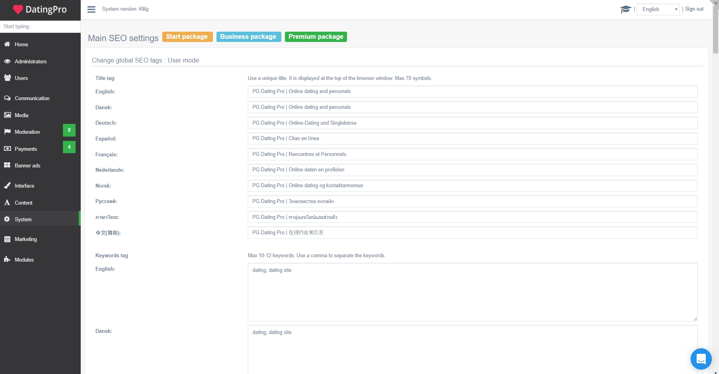
Task: Open Payments menu item
Action: click(26, 149)
